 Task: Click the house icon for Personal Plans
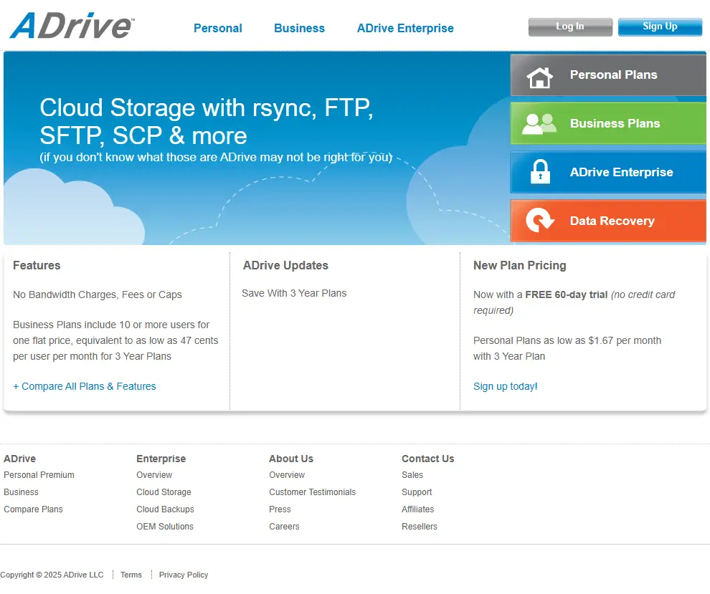[x=540, y=77]
